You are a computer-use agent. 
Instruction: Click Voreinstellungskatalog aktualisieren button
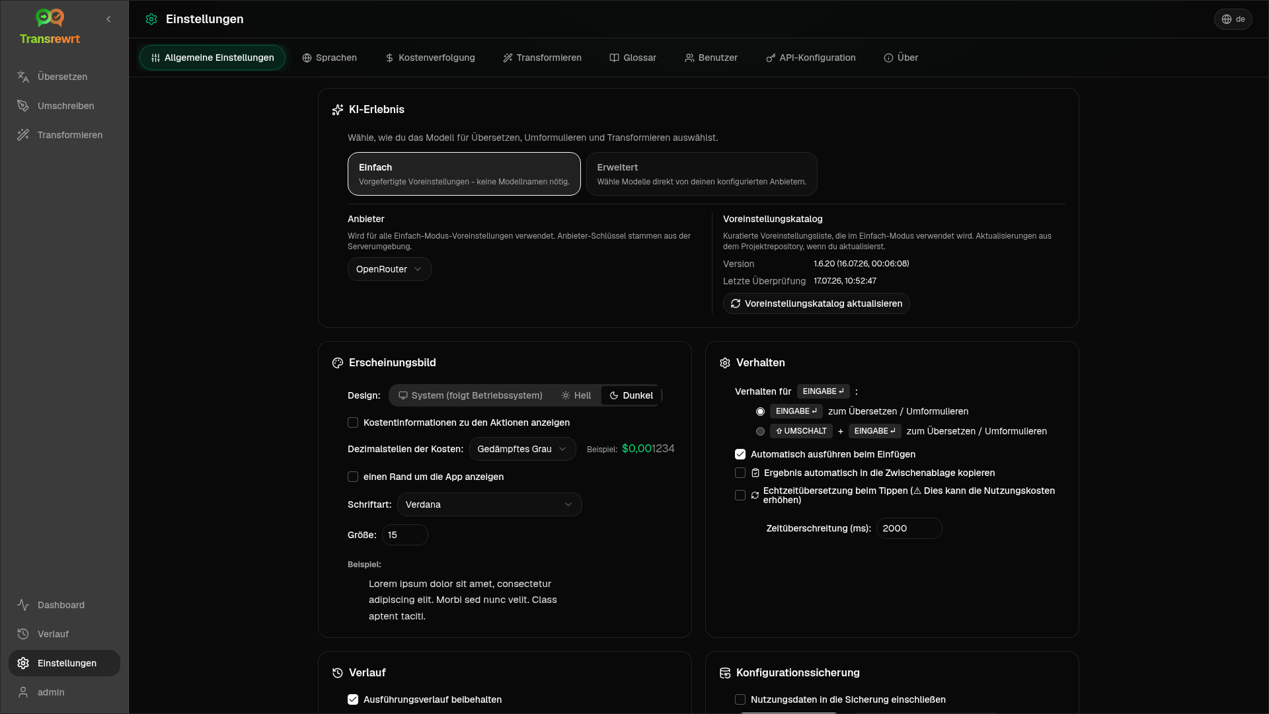[x=816, y=303]
